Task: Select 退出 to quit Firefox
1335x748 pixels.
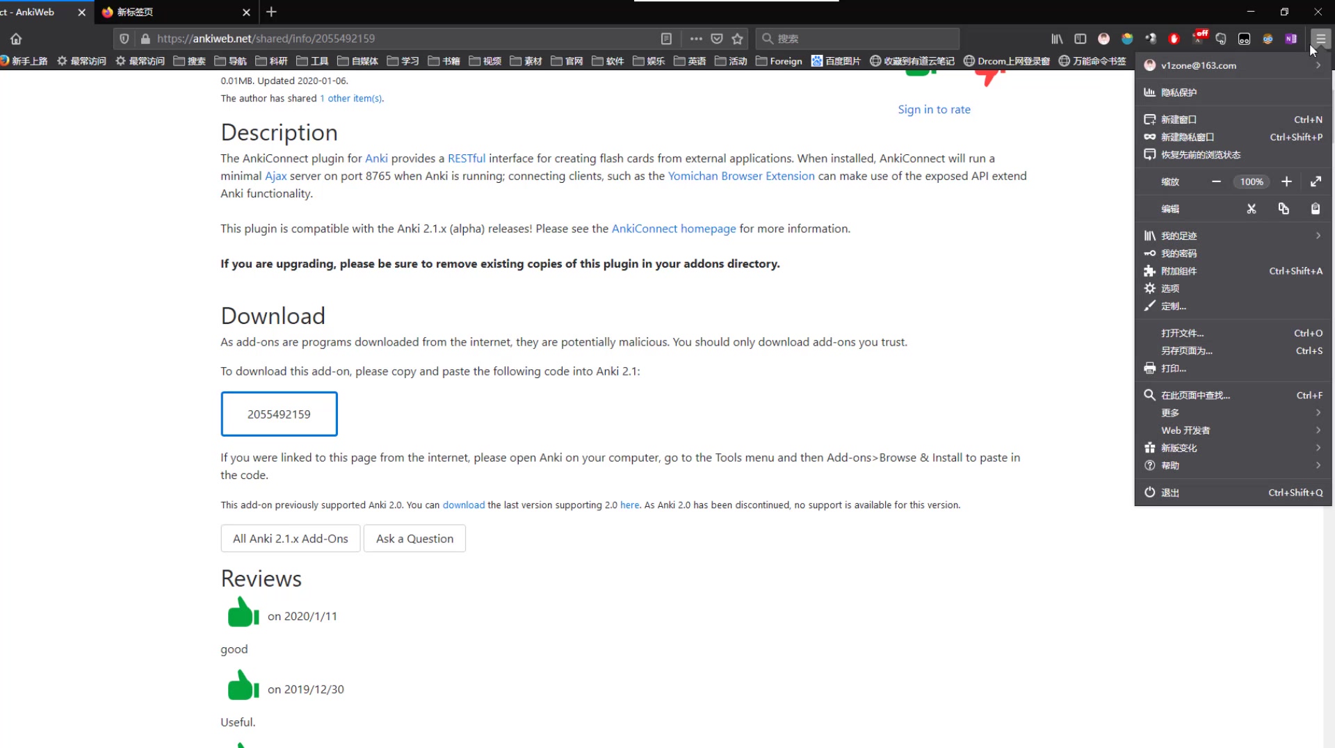Action: pos(1233,492)
